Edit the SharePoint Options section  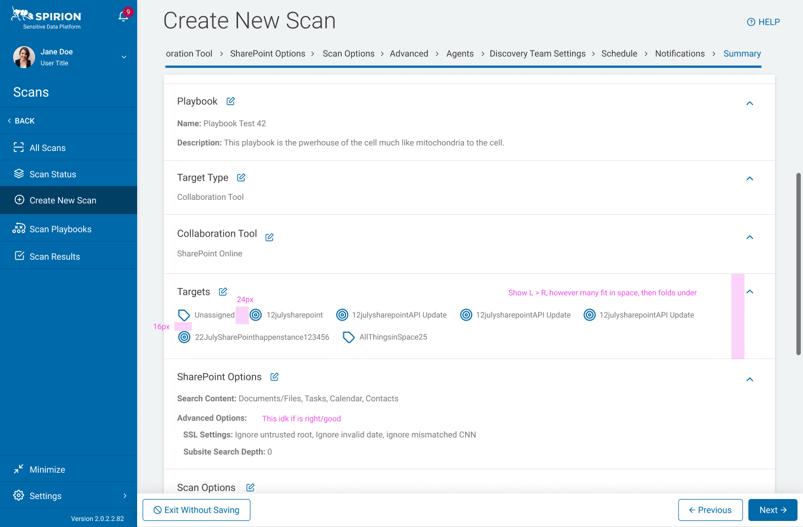274,377
